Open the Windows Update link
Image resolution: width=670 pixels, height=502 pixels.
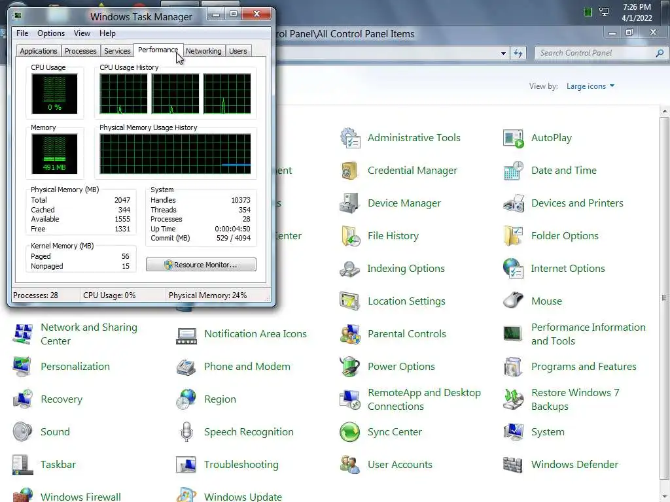[x=243, y=497]
